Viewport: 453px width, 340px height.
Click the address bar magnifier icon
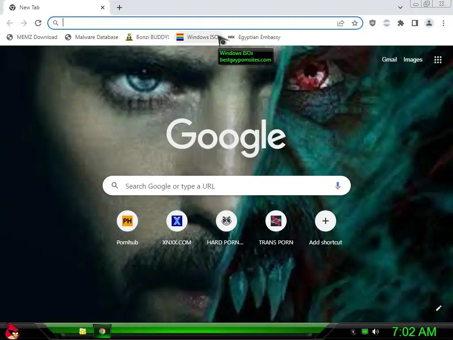pyautogui.click(x=55, y=23)
